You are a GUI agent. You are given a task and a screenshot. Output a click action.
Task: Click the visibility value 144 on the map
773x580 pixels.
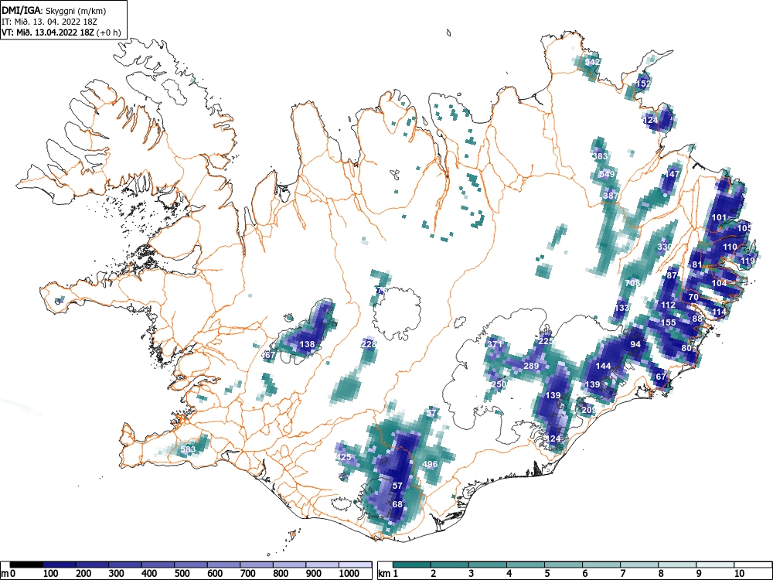tap(604, 366)
